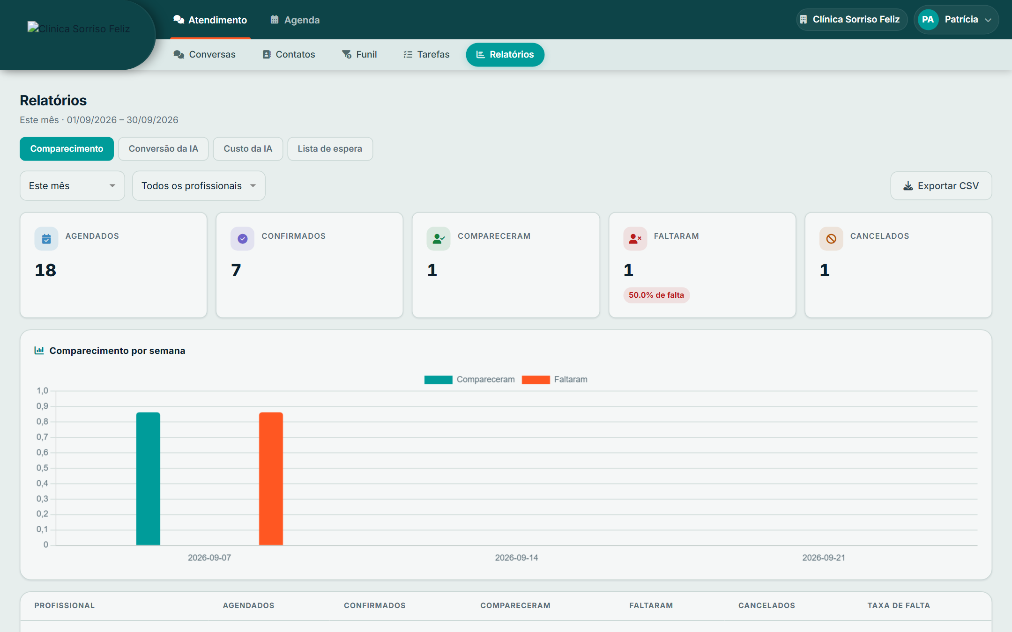Screen dimensions: 1012x632
Task: Click the Funil filter icon
Action: click(x=347, y=54)
